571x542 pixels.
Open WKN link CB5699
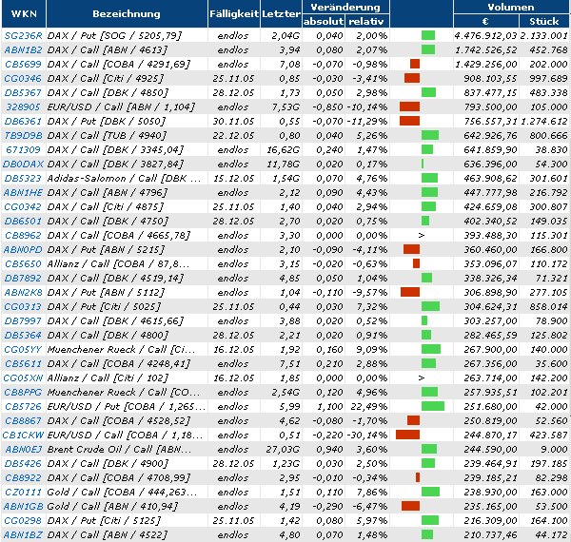23,65
